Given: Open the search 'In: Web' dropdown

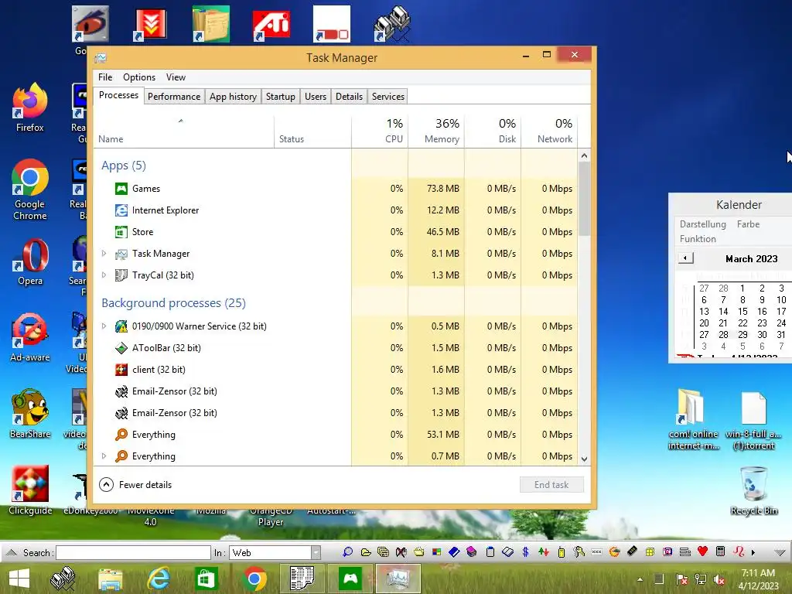Looking at the screenshot, I should coord(316,552).
